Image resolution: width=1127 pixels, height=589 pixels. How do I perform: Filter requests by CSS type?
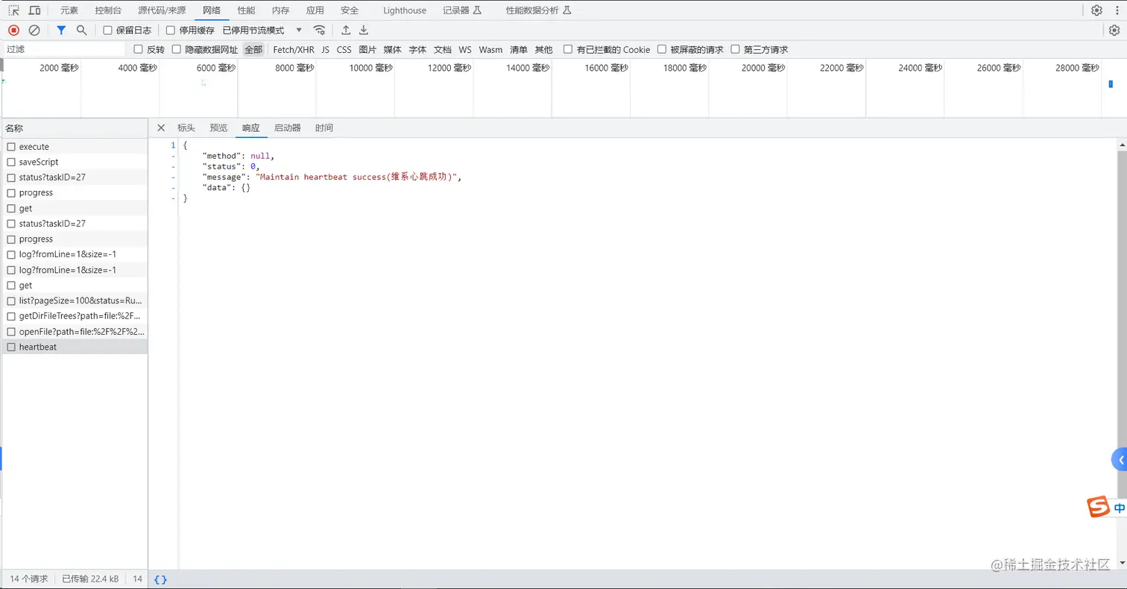tap(344, 49)
